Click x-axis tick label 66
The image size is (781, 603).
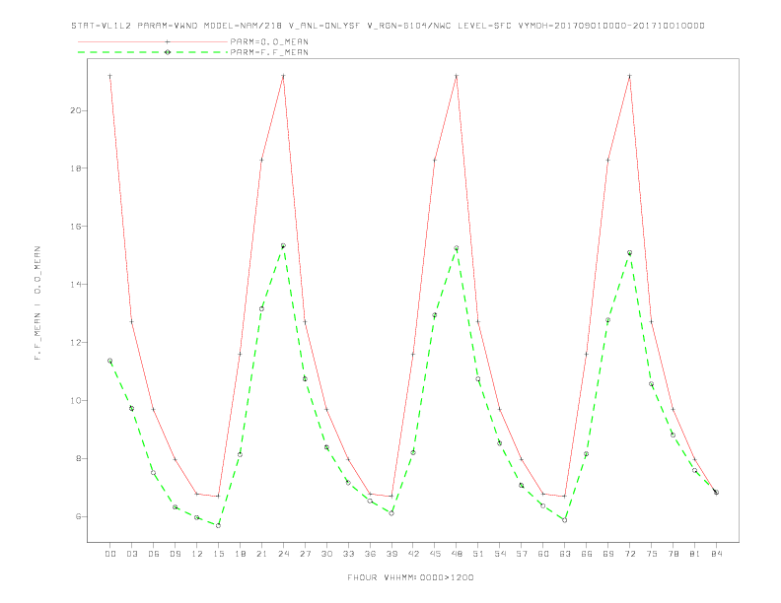click(587, 554)
